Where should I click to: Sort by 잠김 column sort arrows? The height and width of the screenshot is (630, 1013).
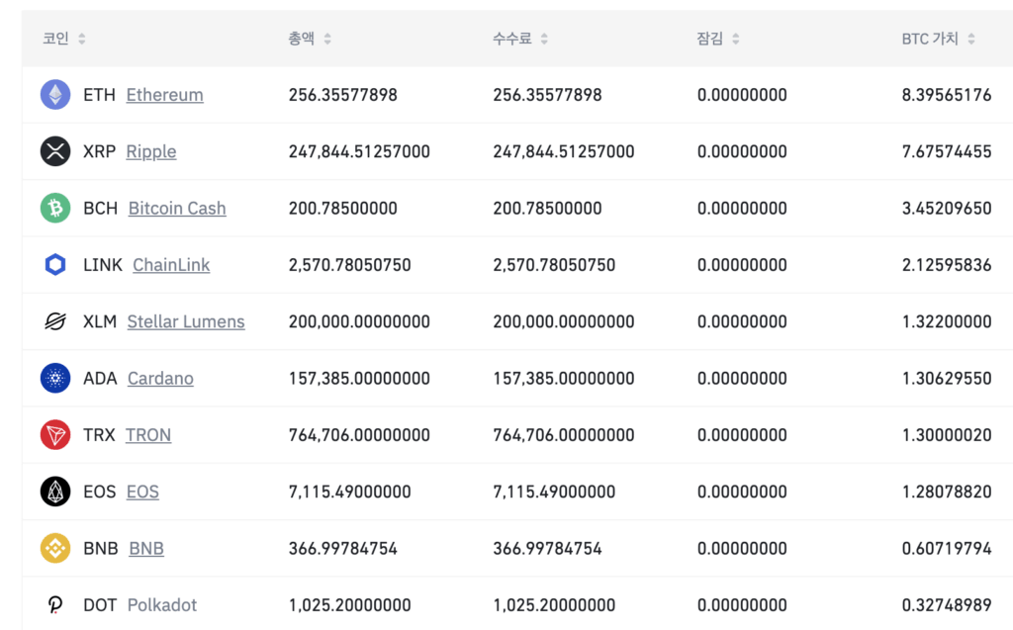click(735, 39)
